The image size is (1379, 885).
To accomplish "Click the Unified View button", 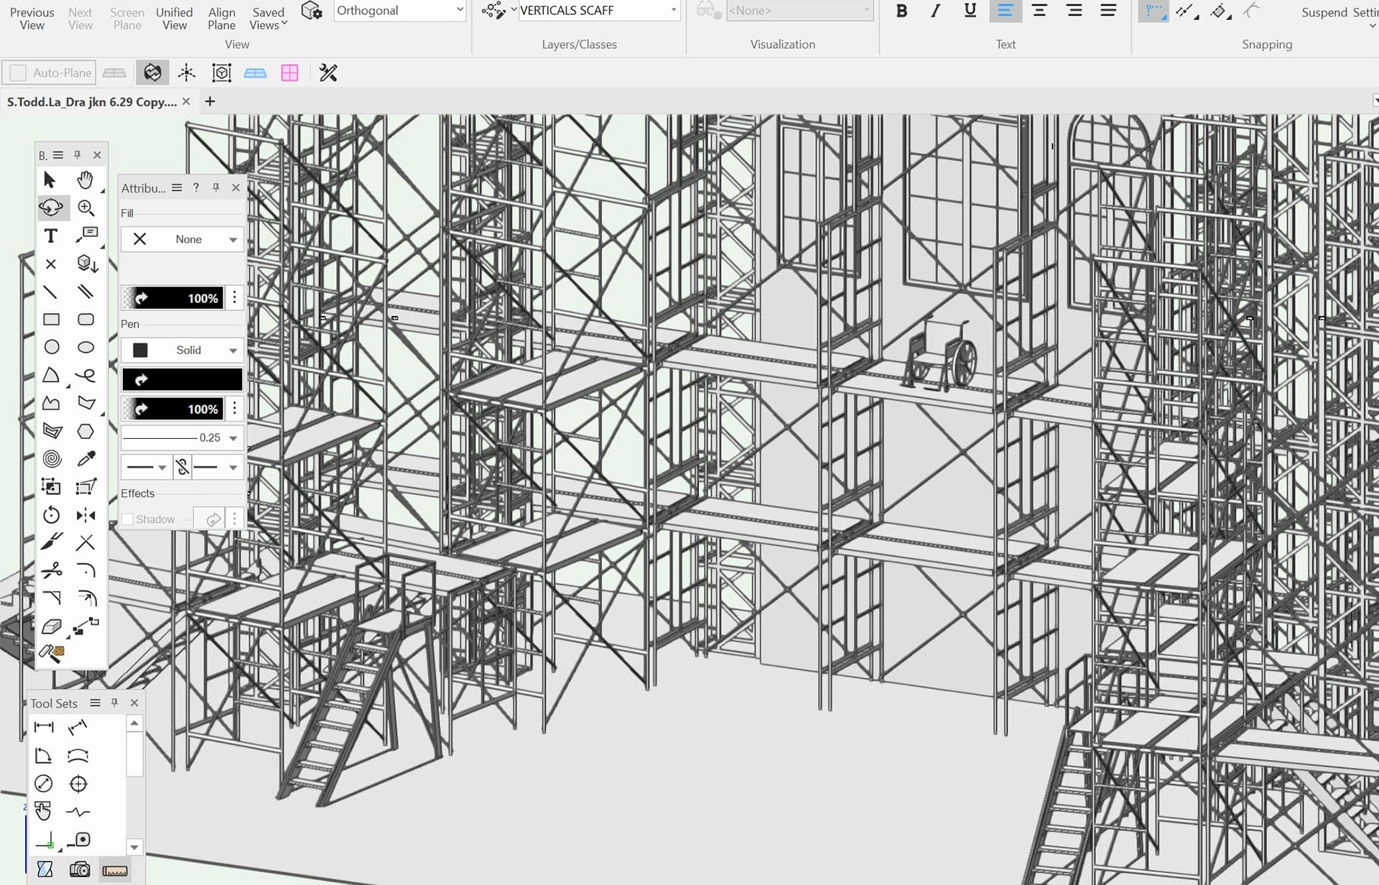I will tap(174, 18).
